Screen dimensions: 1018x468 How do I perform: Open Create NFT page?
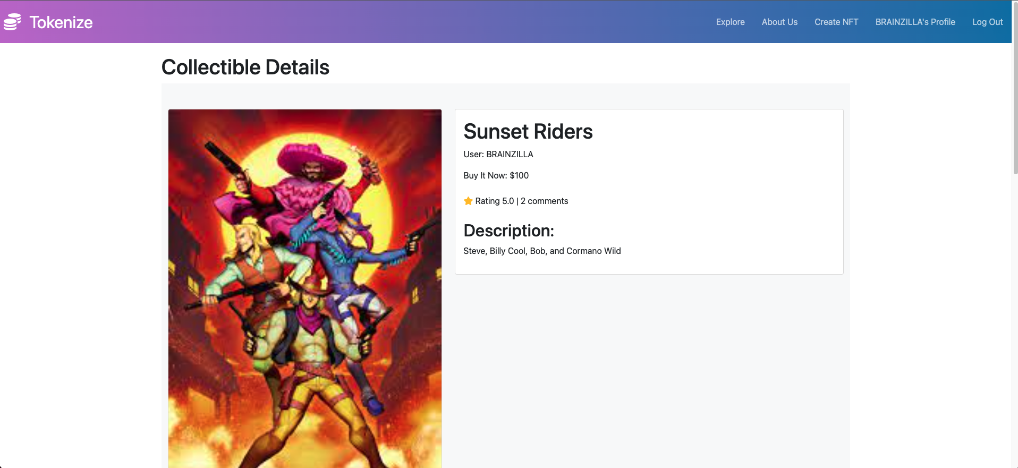pos(836,22)
